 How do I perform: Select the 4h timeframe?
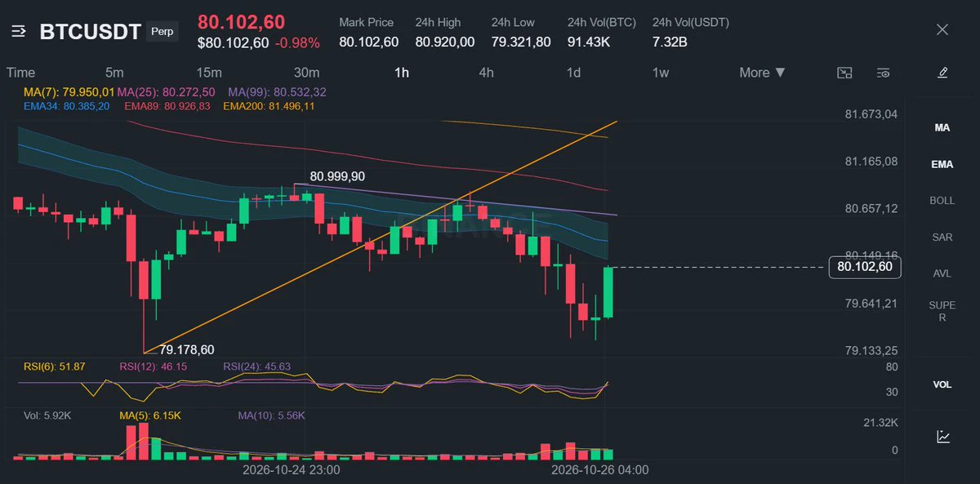(x=486, y=73)
